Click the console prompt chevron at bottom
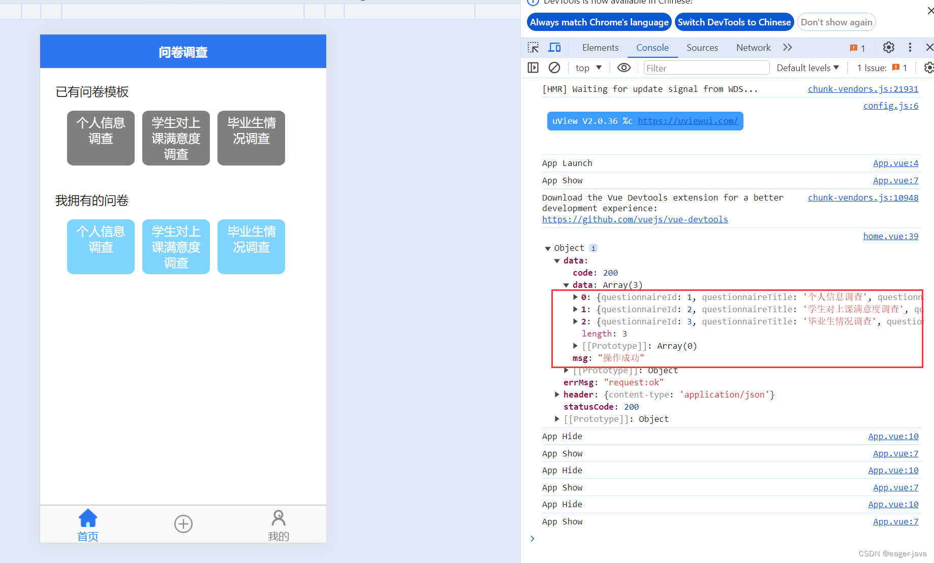The height and width of the screenshot is (563, 934). [532, 539]
